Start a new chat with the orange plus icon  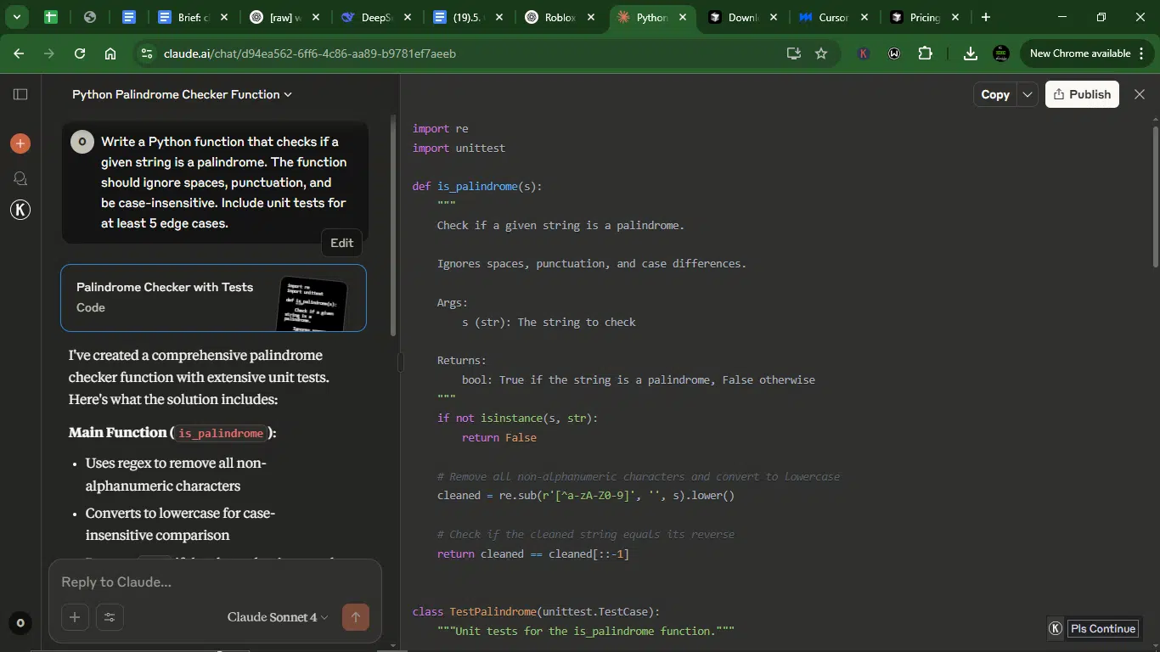pyautogui.click(x=20, y=143)
